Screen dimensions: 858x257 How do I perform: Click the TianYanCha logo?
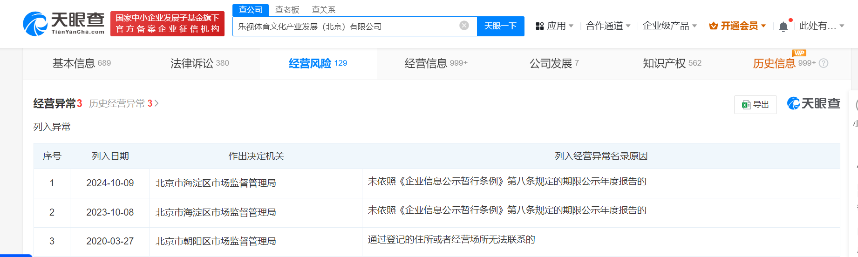pyautogui.click(x=63, y=23)
